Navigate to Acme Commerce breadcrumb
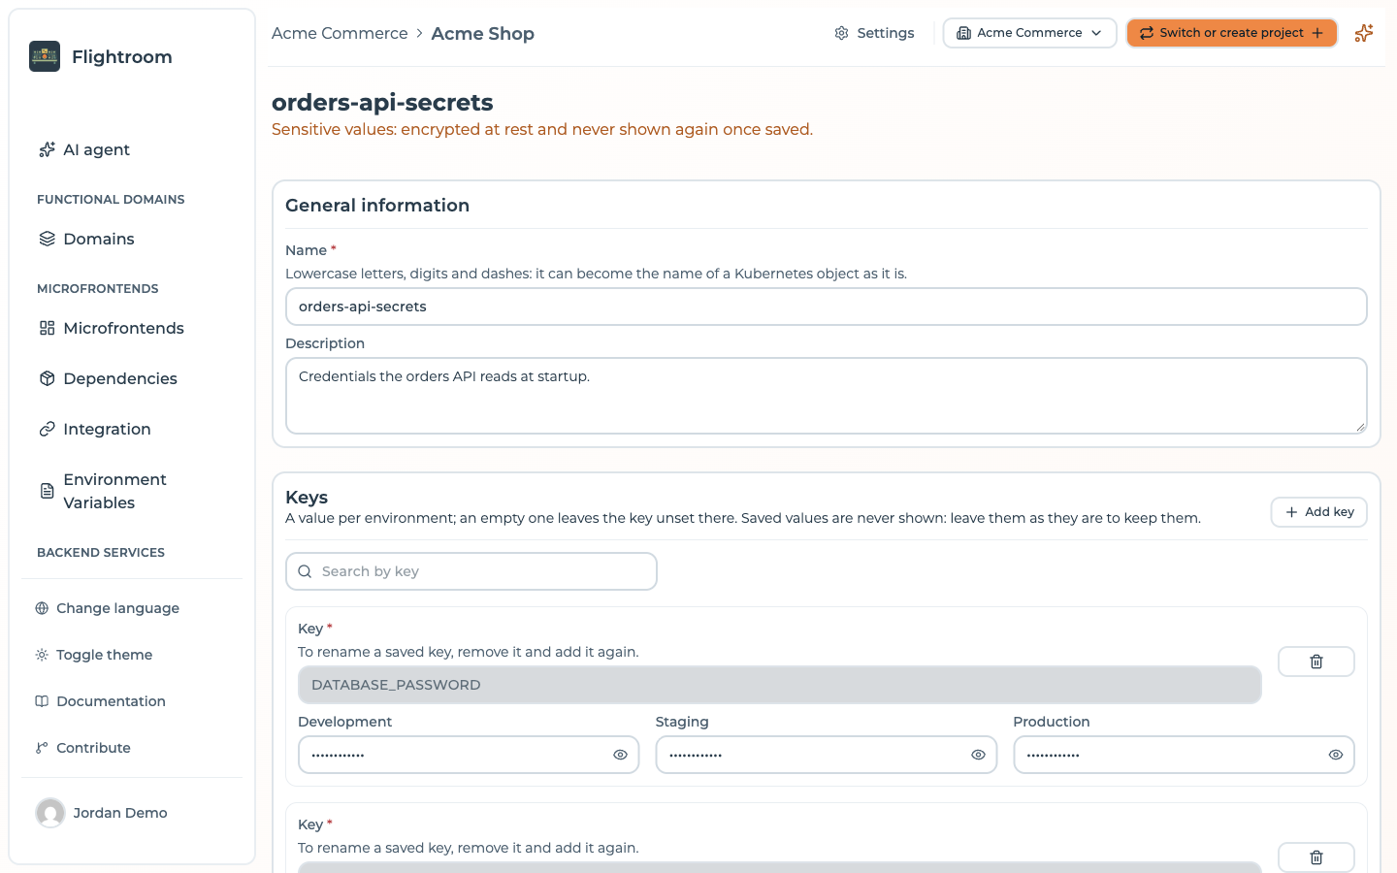Viewport: 1397px width, 873px height. pyautogui.click(x=340, y=33)
